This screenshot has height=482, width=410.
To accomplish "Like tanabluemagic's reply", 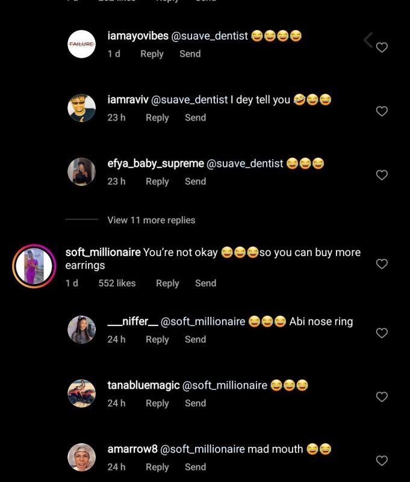I will click(x=381, y=397).
